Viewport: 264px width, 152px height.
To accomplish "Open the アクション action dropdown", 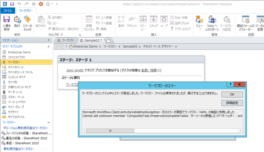I will pos(132,23).
